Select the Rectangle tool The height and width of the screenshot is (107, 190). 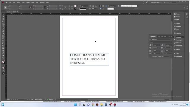click(3, 38)
